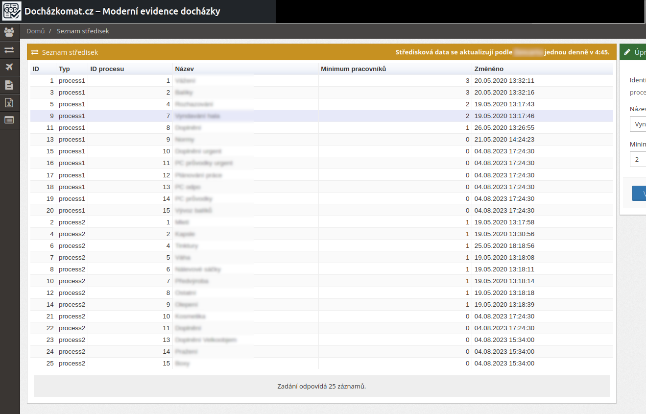Select row changed 20.05.2020 13:32:11
The width and height of the screenshot is (646, 414).
click(321, 80)
